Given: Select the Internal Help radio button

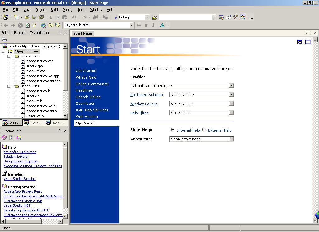Looking at the screenshot, I should coord(173,130).
